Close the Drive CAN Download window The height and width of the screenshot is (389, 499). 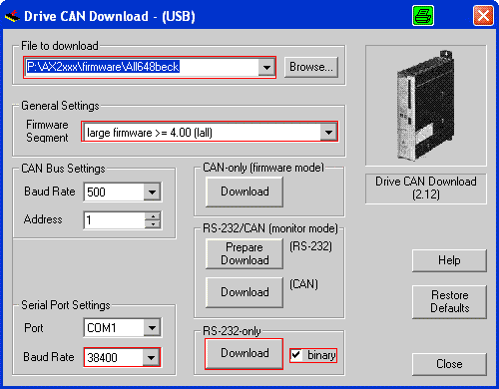[483, 15]
